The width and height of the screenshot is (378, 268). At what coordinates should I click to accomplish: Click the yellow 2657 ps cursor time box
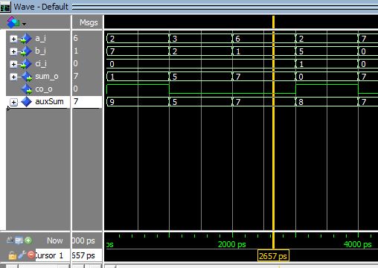pyautogui.click(x=273, y=256)
